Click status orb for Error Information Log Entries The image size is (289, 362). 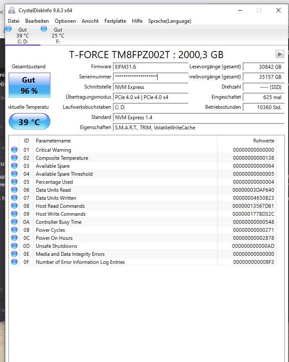coord(14,262)
